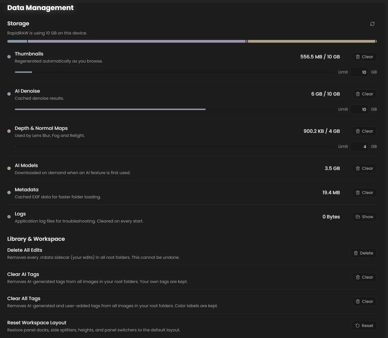Click the '19.4 MB' Metadata size
The image size is (388, 338).
coord(331,192)
